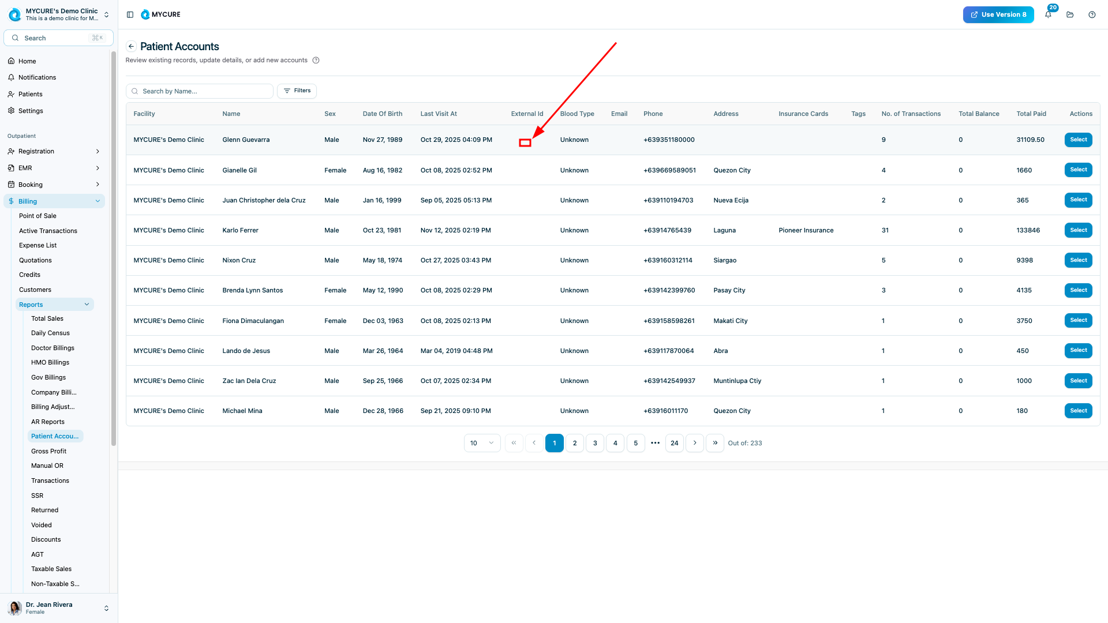Click the folder icon in header

(x=1070, y=14)
